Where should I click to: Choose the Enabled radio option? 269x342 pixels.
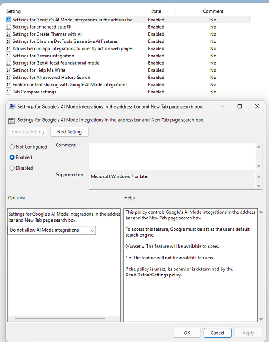coord(12,157)
